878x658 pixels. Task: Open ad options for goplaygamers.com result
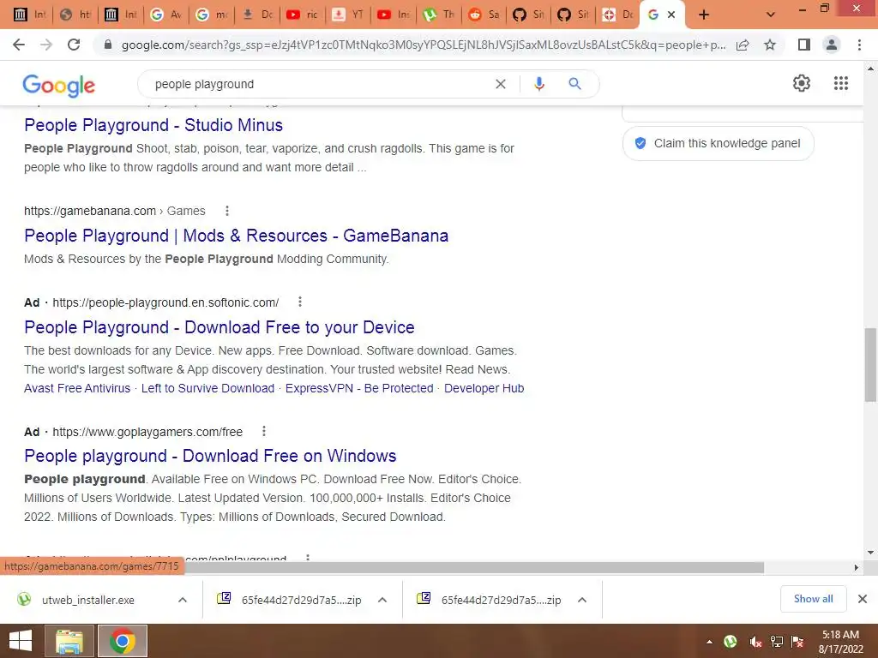point(264,432)
